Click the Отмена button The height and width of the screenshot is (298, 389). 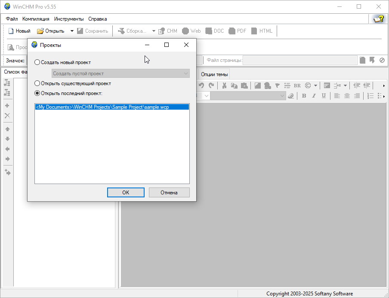(169, 192)
